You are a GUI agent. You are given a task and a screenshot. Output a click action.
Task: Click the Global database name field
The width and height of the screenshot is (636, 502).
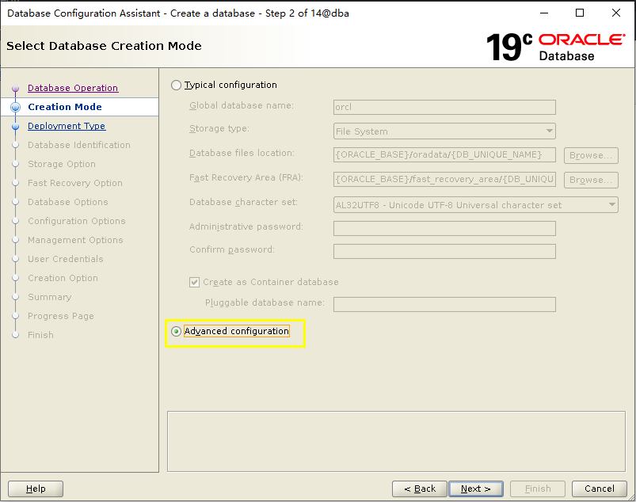444,107
